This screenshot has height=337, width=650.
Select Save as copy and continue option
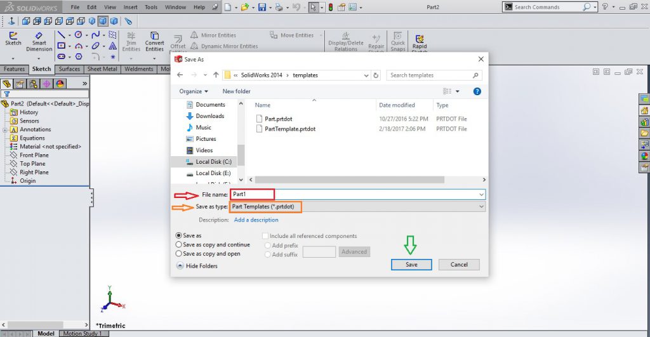[x=178, y=244]
